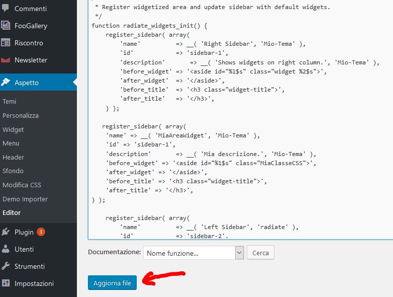Click the Cerca documentation button
Image resolution: width=393 pixels, height=297 pixels.
260,253
